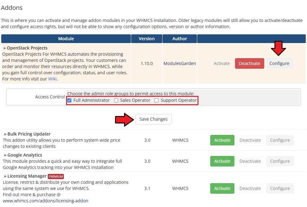This screenshot has width=307, height=207.
Task: Click WHMCS author in Google Analytics row
Action: [x=180, y=161]
